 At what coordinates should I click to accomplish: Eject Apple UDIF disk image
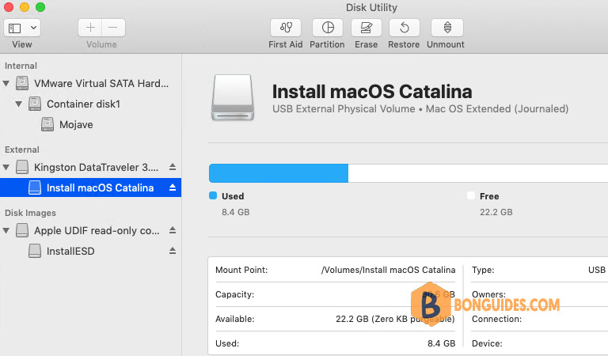[x=173, y=230]
